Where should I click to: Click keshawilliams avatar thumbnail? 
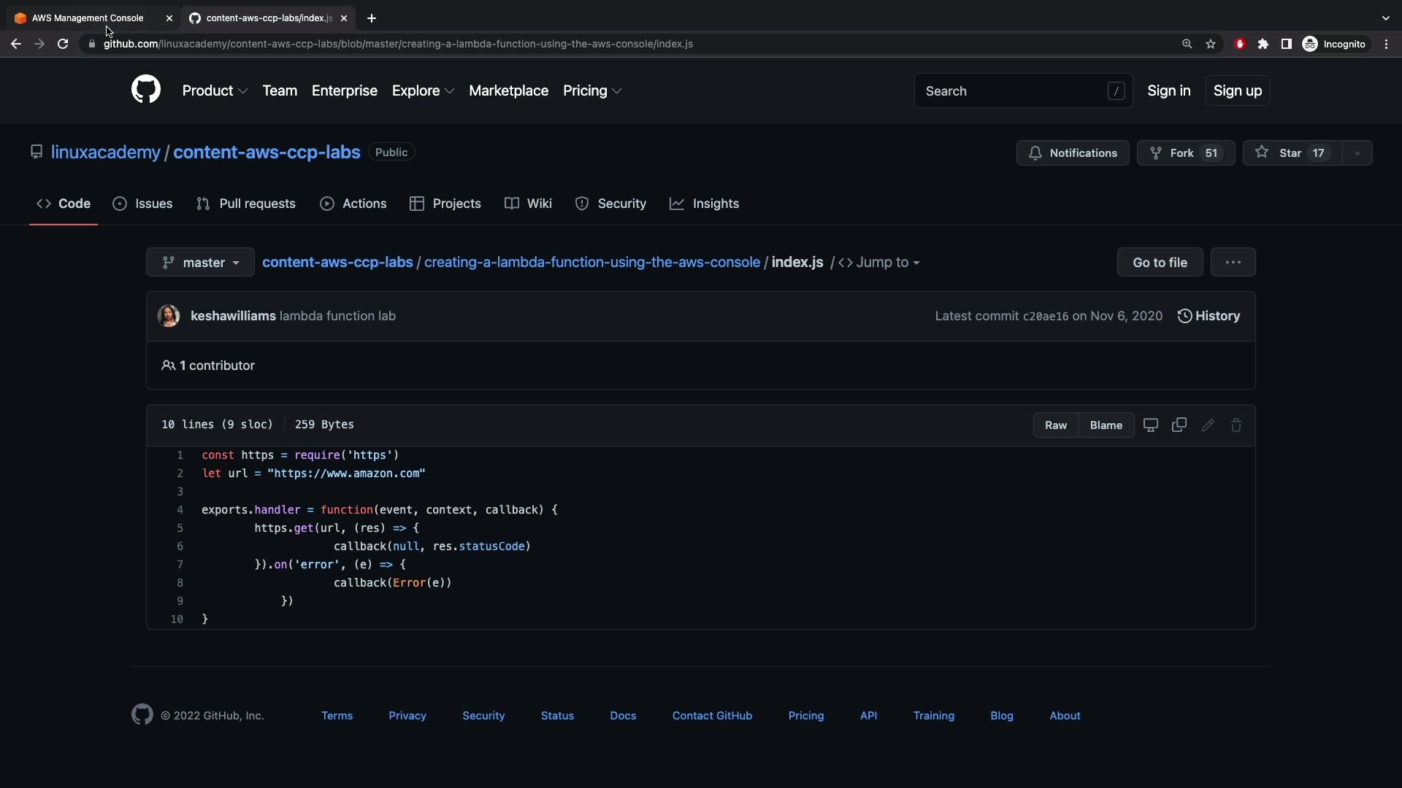point(169,316)
